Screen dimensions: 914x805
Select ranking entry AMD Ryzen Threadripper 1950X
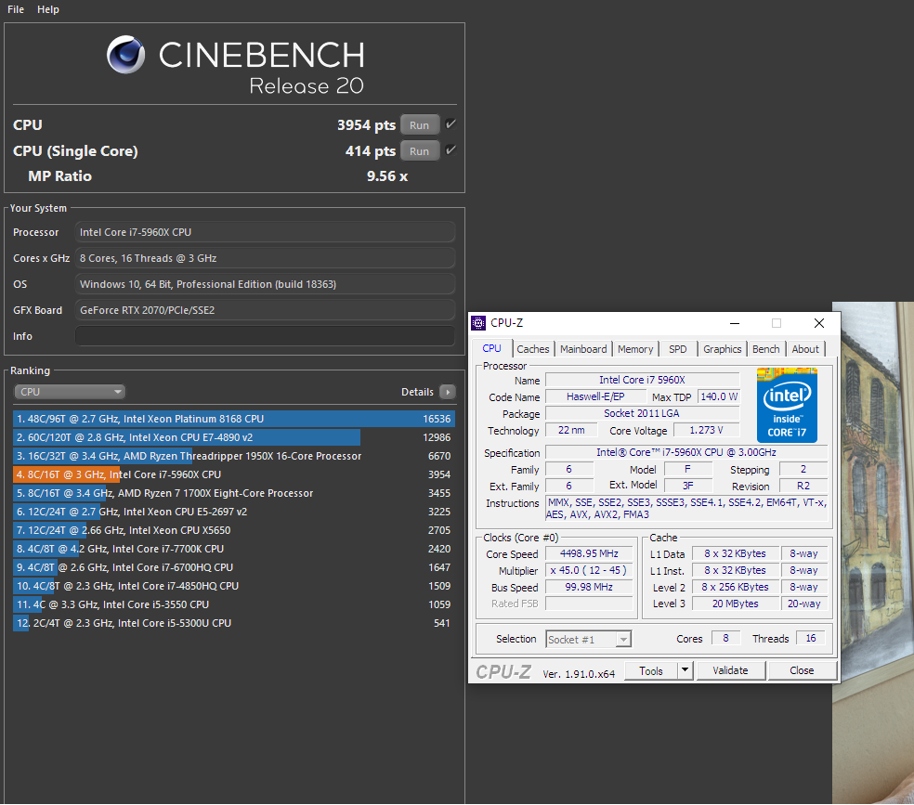pos(234,456)
